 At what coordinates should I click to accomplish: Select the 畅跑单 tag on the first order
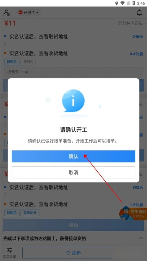coord(12,62)
